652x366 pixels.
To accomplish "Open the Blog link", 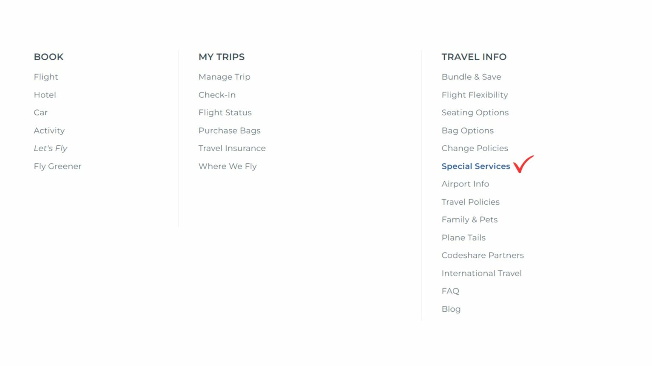I will coord(451,309).
